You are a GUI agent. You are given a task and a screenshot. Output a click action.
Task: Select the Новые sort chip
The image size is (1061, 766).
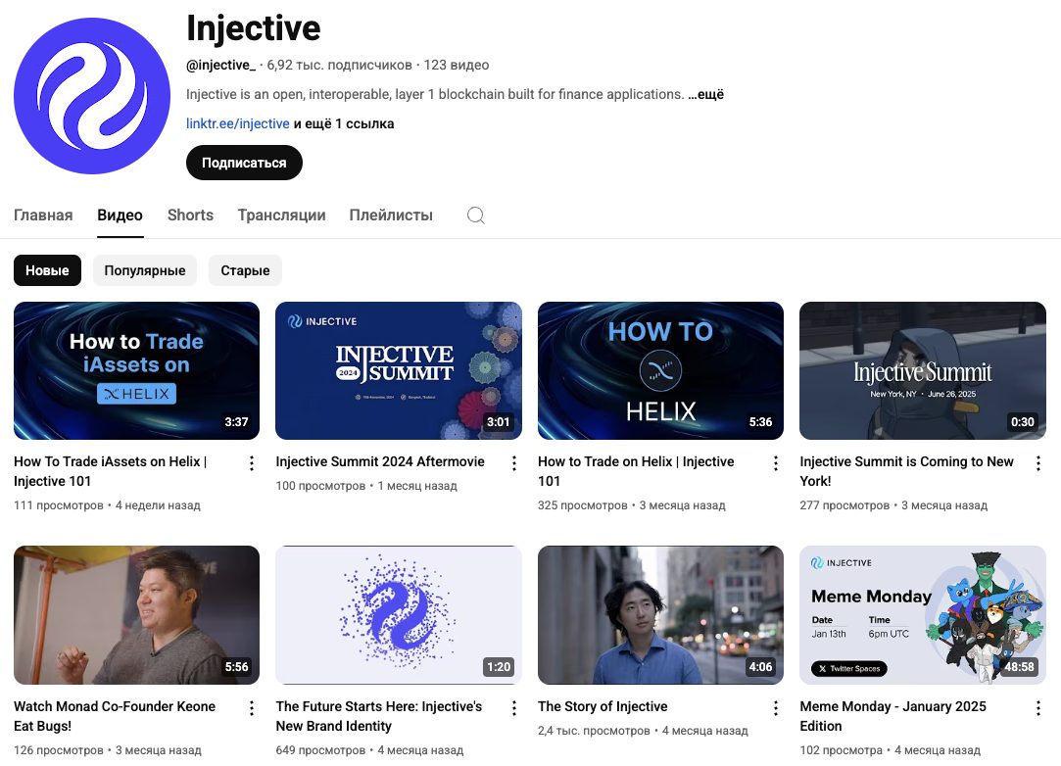pos(47,270)
